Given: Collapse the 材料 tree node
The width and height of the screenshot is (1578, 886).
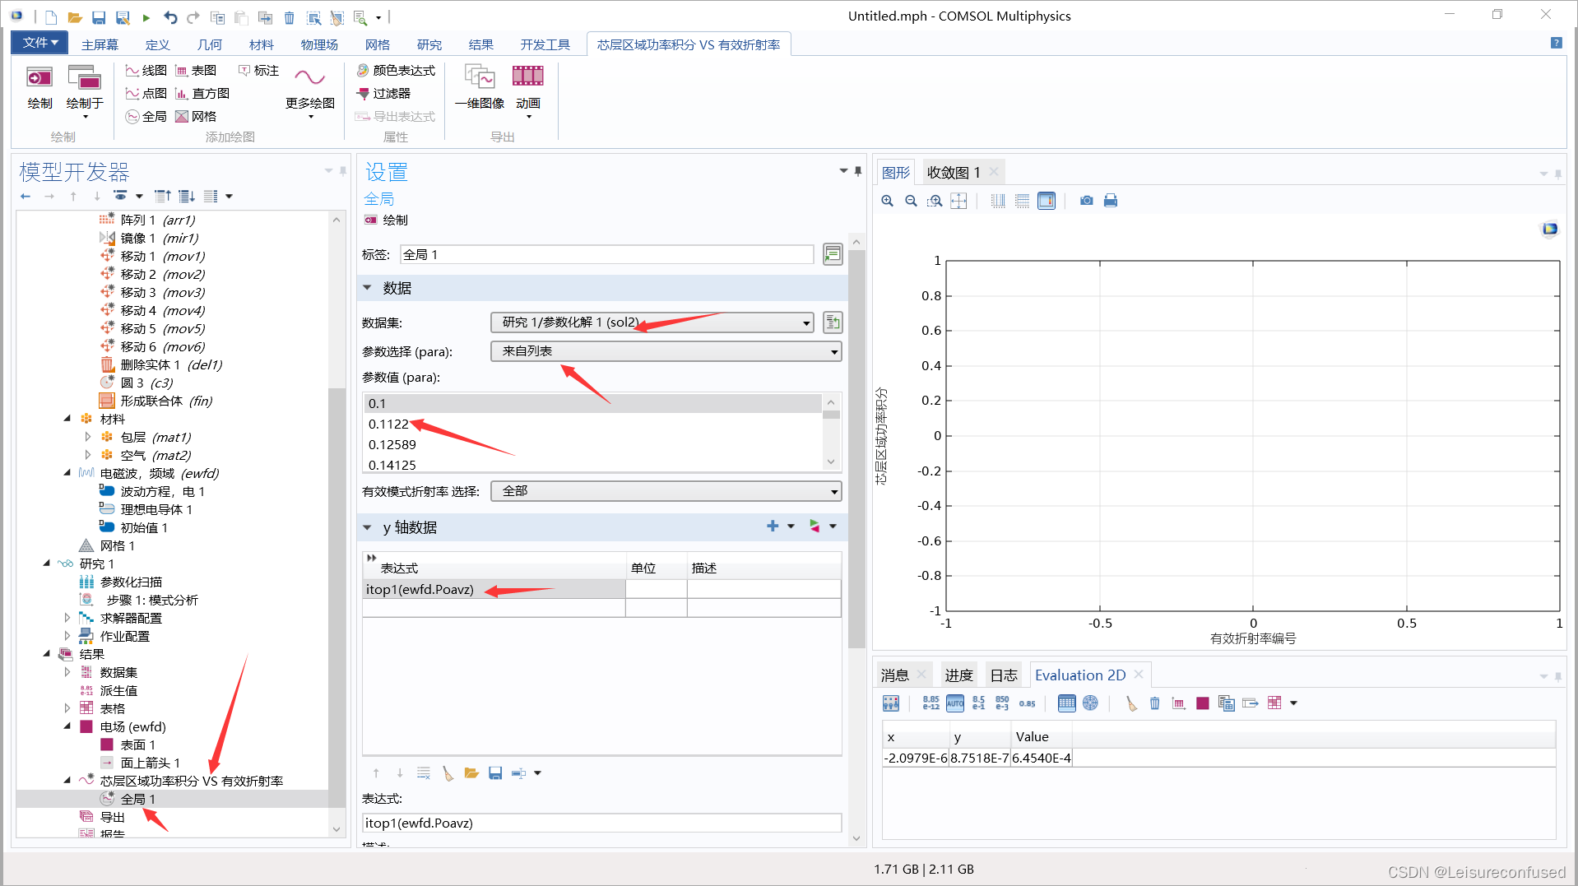Looking at the screenshot, I should pyautogui.click(x=67, y=419).
